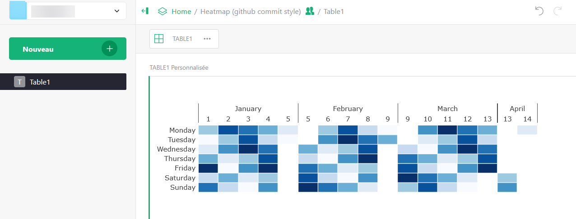Undo the last action
Screen dimensions: 576x219
click(x=539, y=11)
